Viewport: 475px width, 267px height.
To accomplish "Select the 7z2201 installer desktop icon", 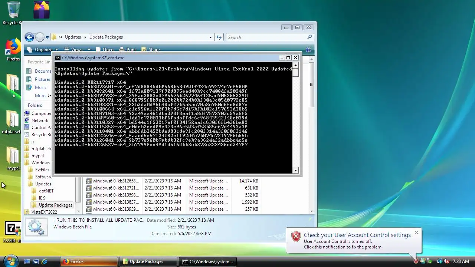I will click(x=12, y=233).
